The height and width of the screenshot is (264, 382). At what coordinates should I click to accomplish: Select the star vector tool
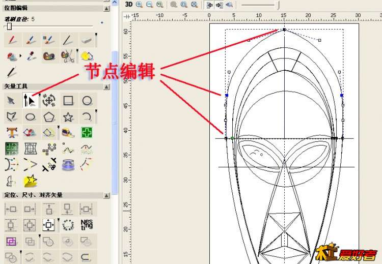click(68, 117)
